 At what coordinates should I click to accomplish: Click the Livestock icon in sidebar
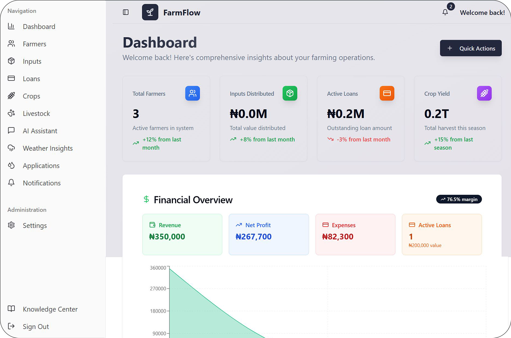[x=12, y=113]
